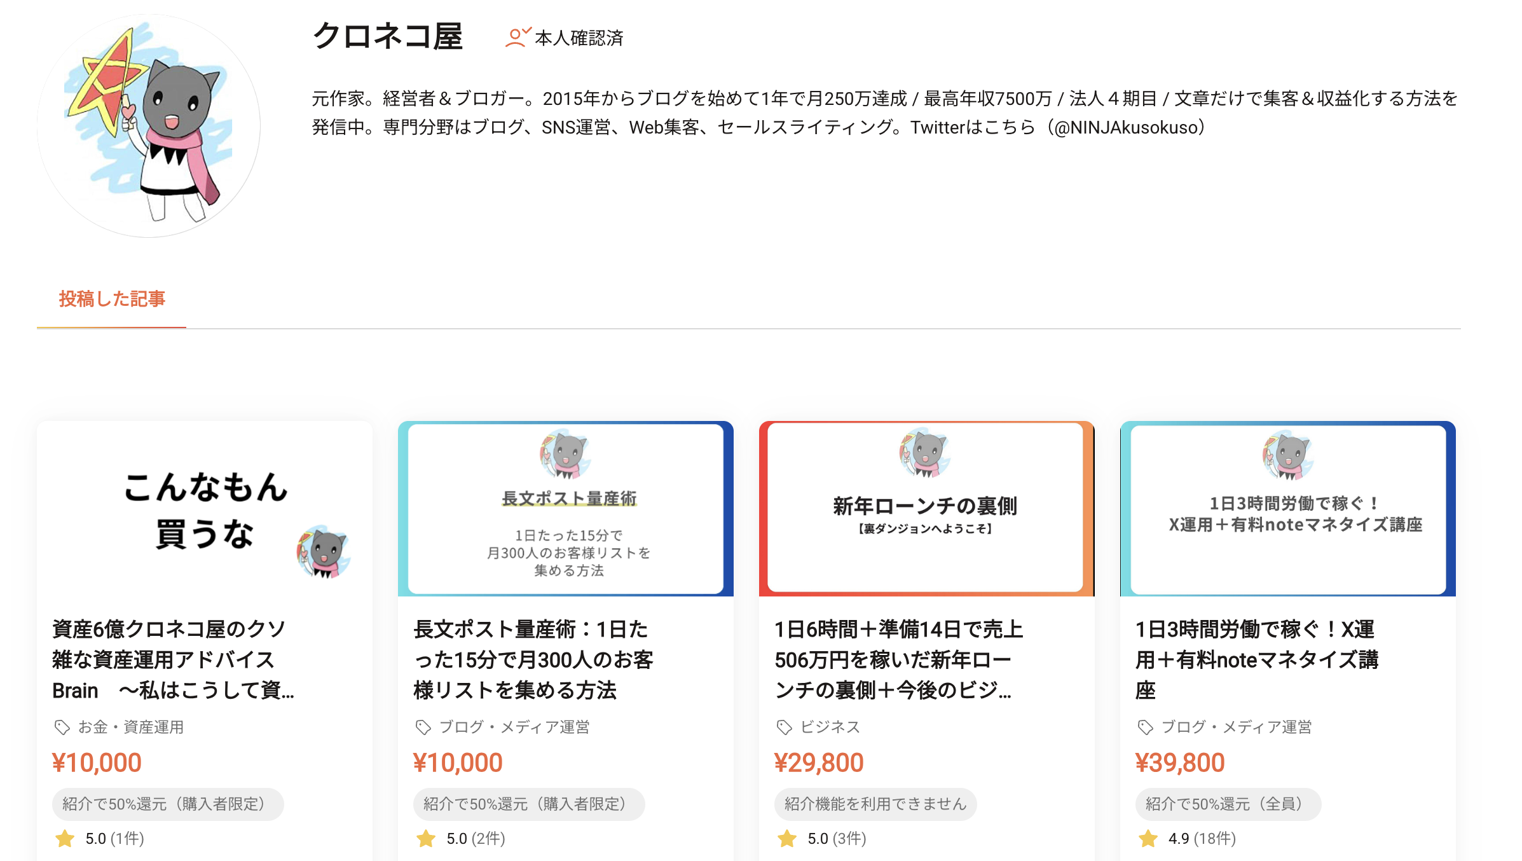
Task: Click tag icon beside お金・資産運用
Action: pos(62,727)
